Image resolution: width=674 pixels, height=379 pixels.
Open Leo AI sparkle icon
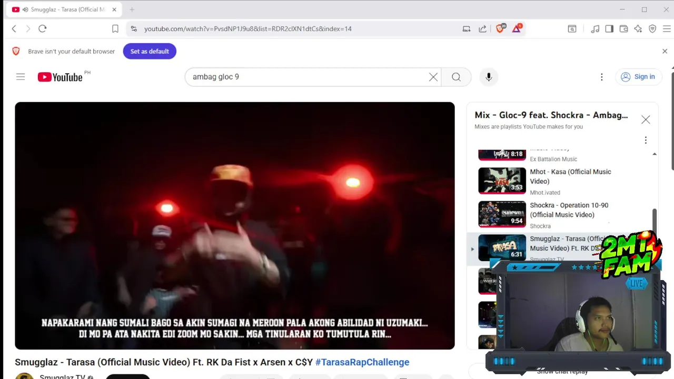pyautogui.click(x=638, y=29)
